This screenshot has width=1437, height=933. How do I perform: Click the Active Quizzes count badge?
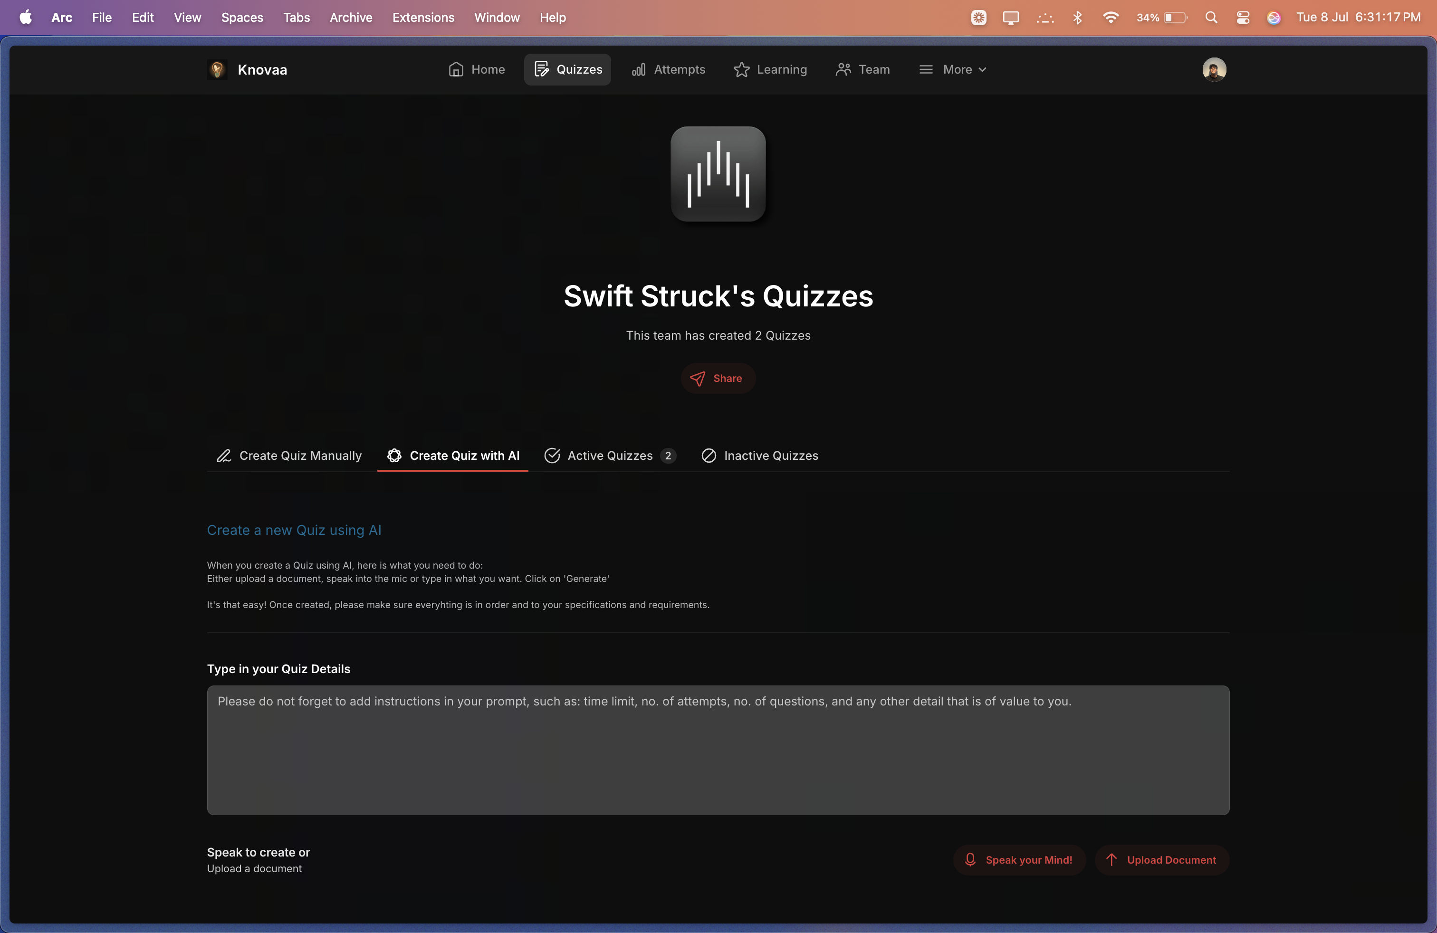668,456
